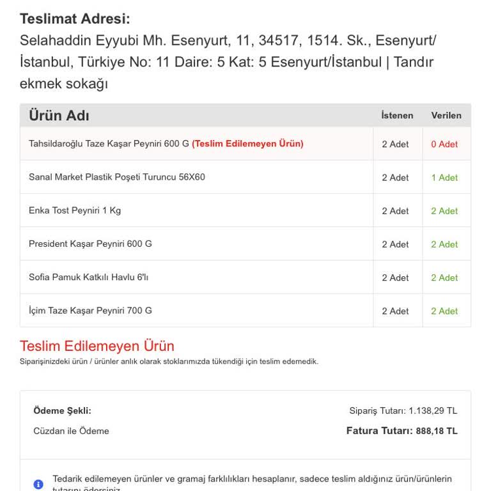Click the Verilen column header
The height and width of the screenshot is (491, 491).
pos(446,116)
